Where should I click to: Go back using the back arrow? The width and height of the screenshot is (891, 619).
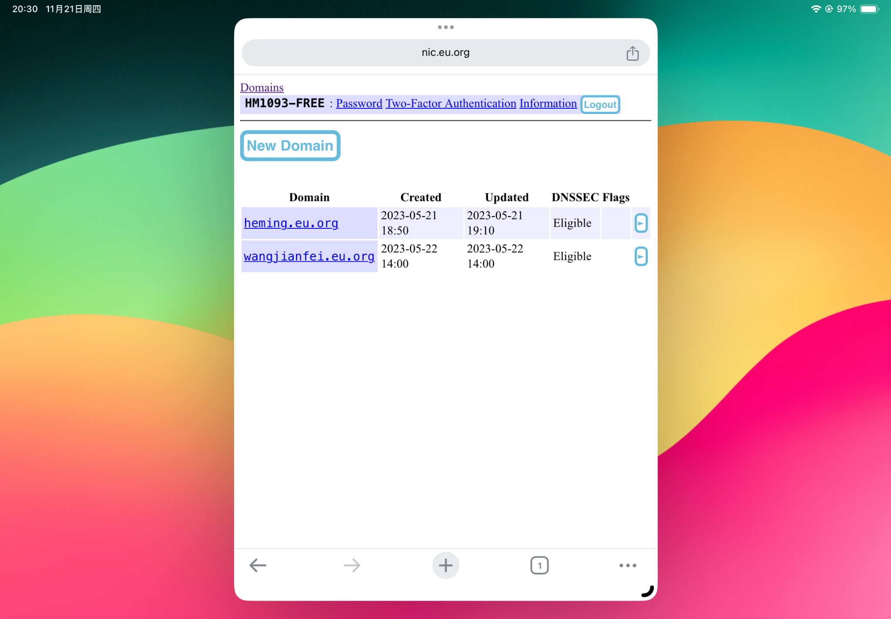pos(258,565)
